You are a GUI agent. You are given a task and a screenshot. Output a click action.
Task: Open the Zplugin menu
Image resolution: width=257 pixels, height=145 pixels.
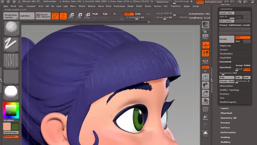(x=187, y=6)
